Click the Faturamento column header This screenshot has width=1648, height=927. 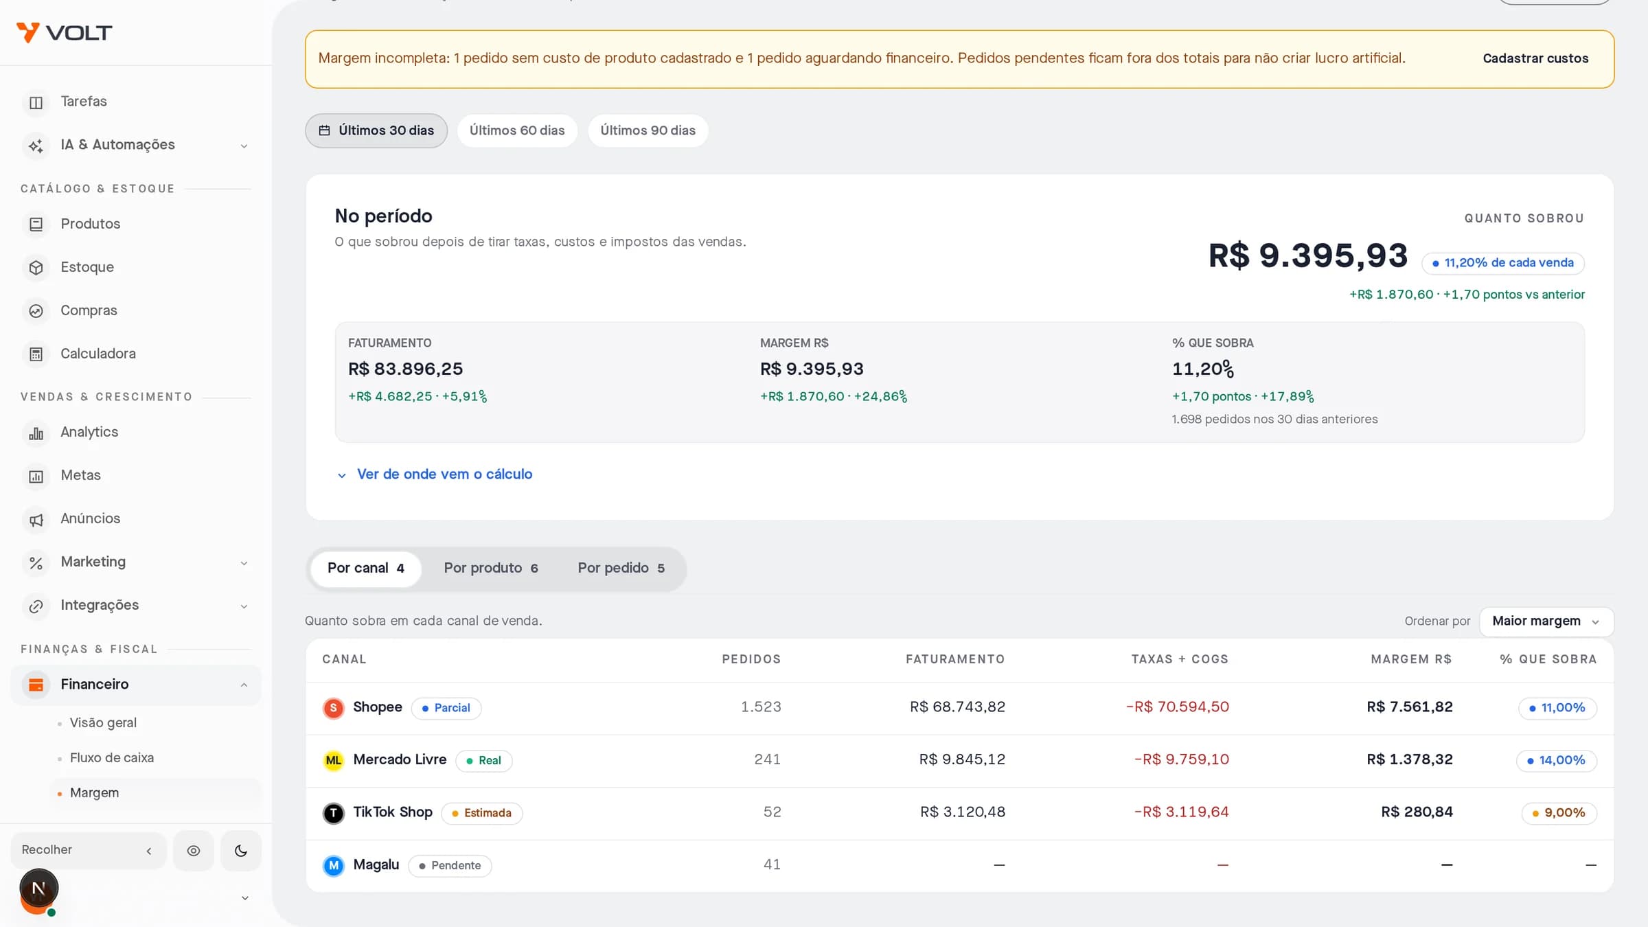coord(955,659)
